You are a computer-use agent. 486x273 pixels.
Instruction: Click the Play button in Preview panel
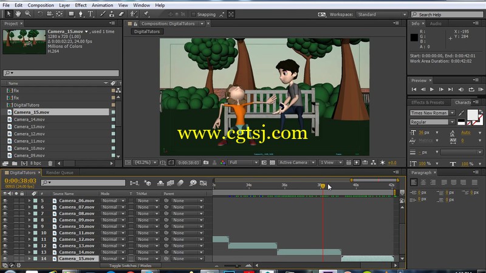coord(432,89)
